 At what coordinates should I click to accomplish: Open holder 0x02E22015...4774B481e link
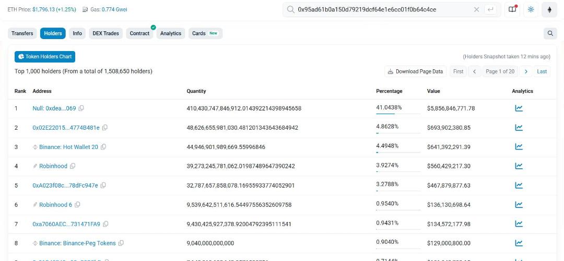(x=66, y=128)
